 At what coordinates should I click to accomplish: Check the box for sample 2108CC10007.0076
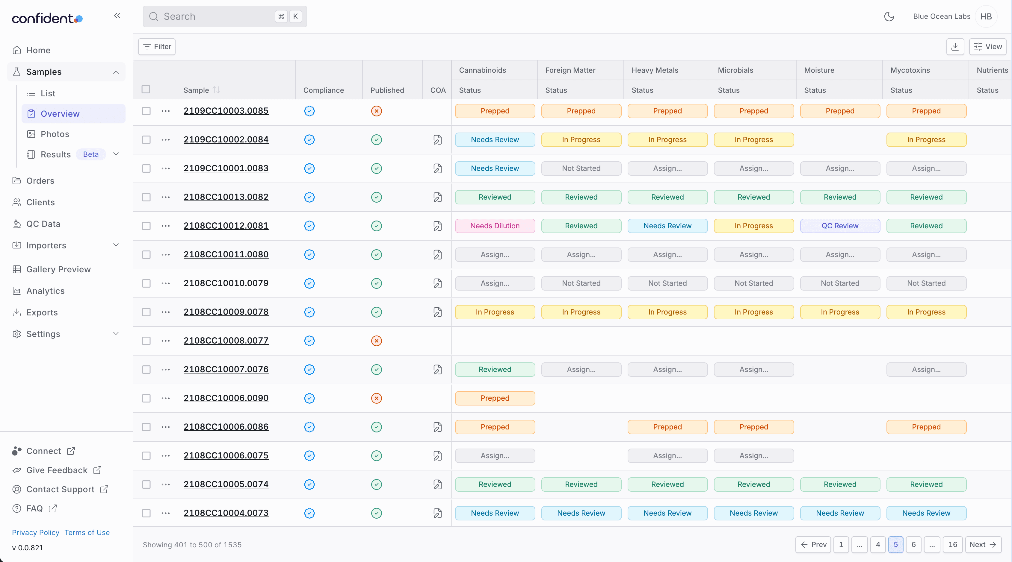point(146,369)
